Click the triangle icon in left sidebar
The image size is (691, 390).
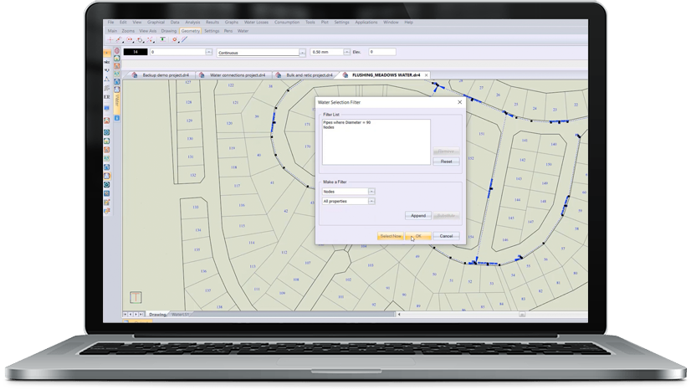(106, 80)
